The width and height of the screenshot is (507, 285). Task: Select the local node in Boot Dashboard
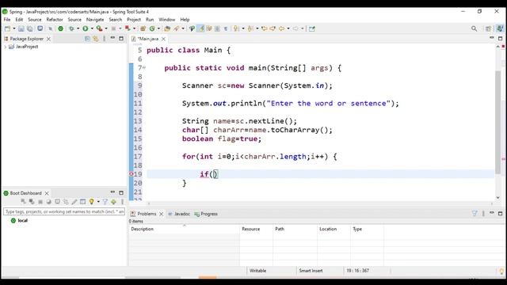(19, 221)
